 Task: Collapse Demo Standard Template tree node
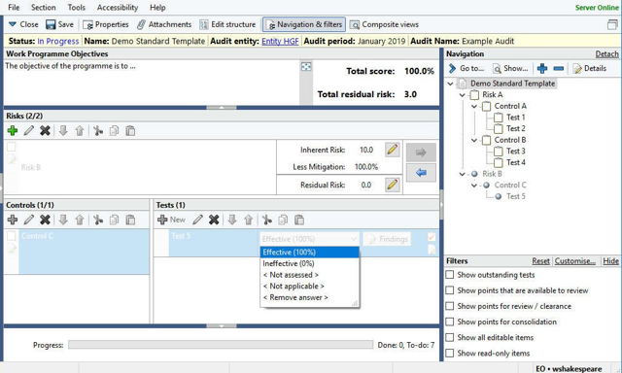click(x=450, y=84)
